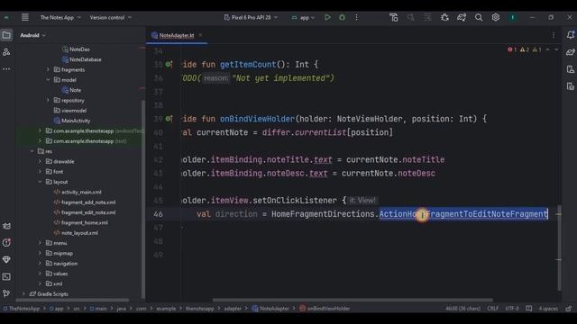Viewport: 577px width, 324px height.
Task: Open the main hamburger menu
Action: (x=25, y=17)
